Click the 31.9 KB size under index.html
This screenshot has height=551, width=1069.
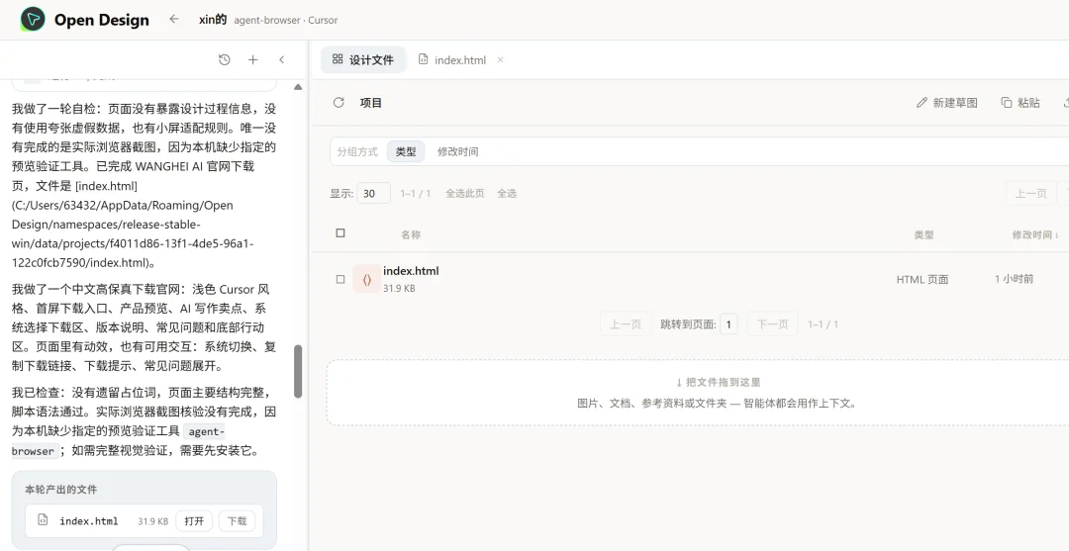(399, 289)
